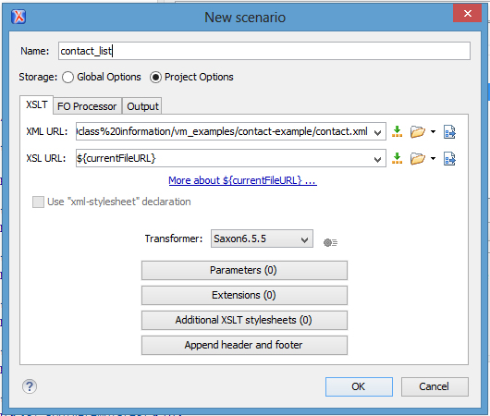Switch to the FO Processor tab
Image resolution: width=490 pixels, height=416 pixels.
pos(87,106)
